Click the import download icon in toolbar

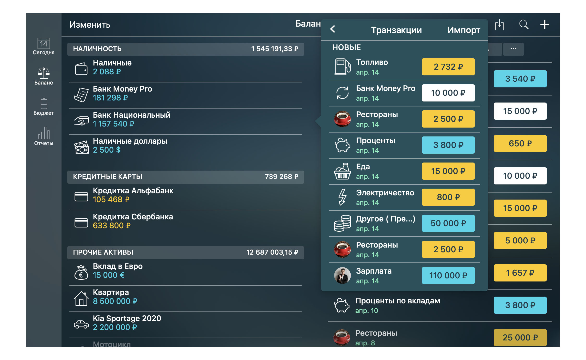499,25
